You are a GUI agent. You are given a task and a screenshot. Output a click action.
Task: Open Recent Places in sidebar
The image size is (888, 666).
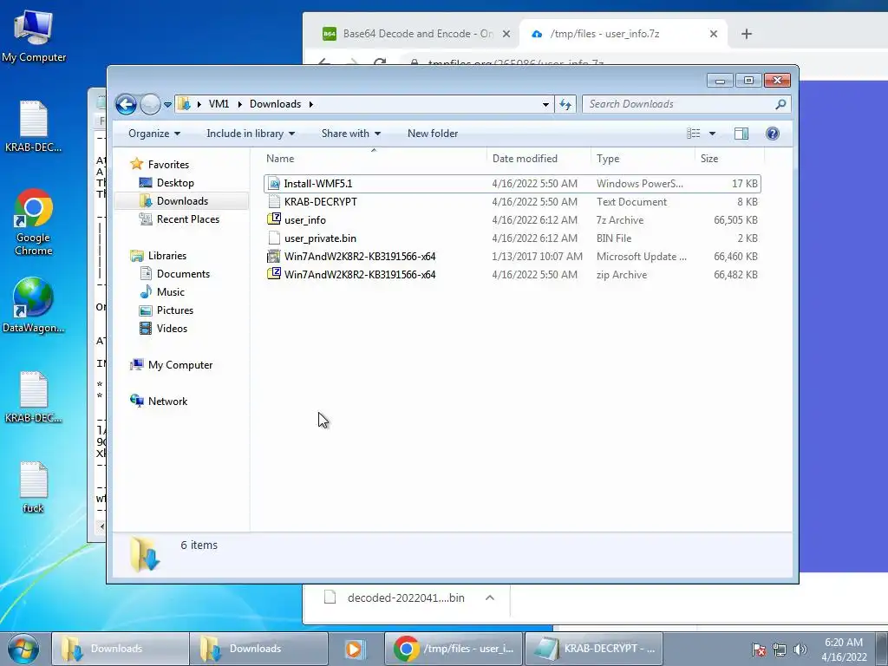[x=187, y=219]
